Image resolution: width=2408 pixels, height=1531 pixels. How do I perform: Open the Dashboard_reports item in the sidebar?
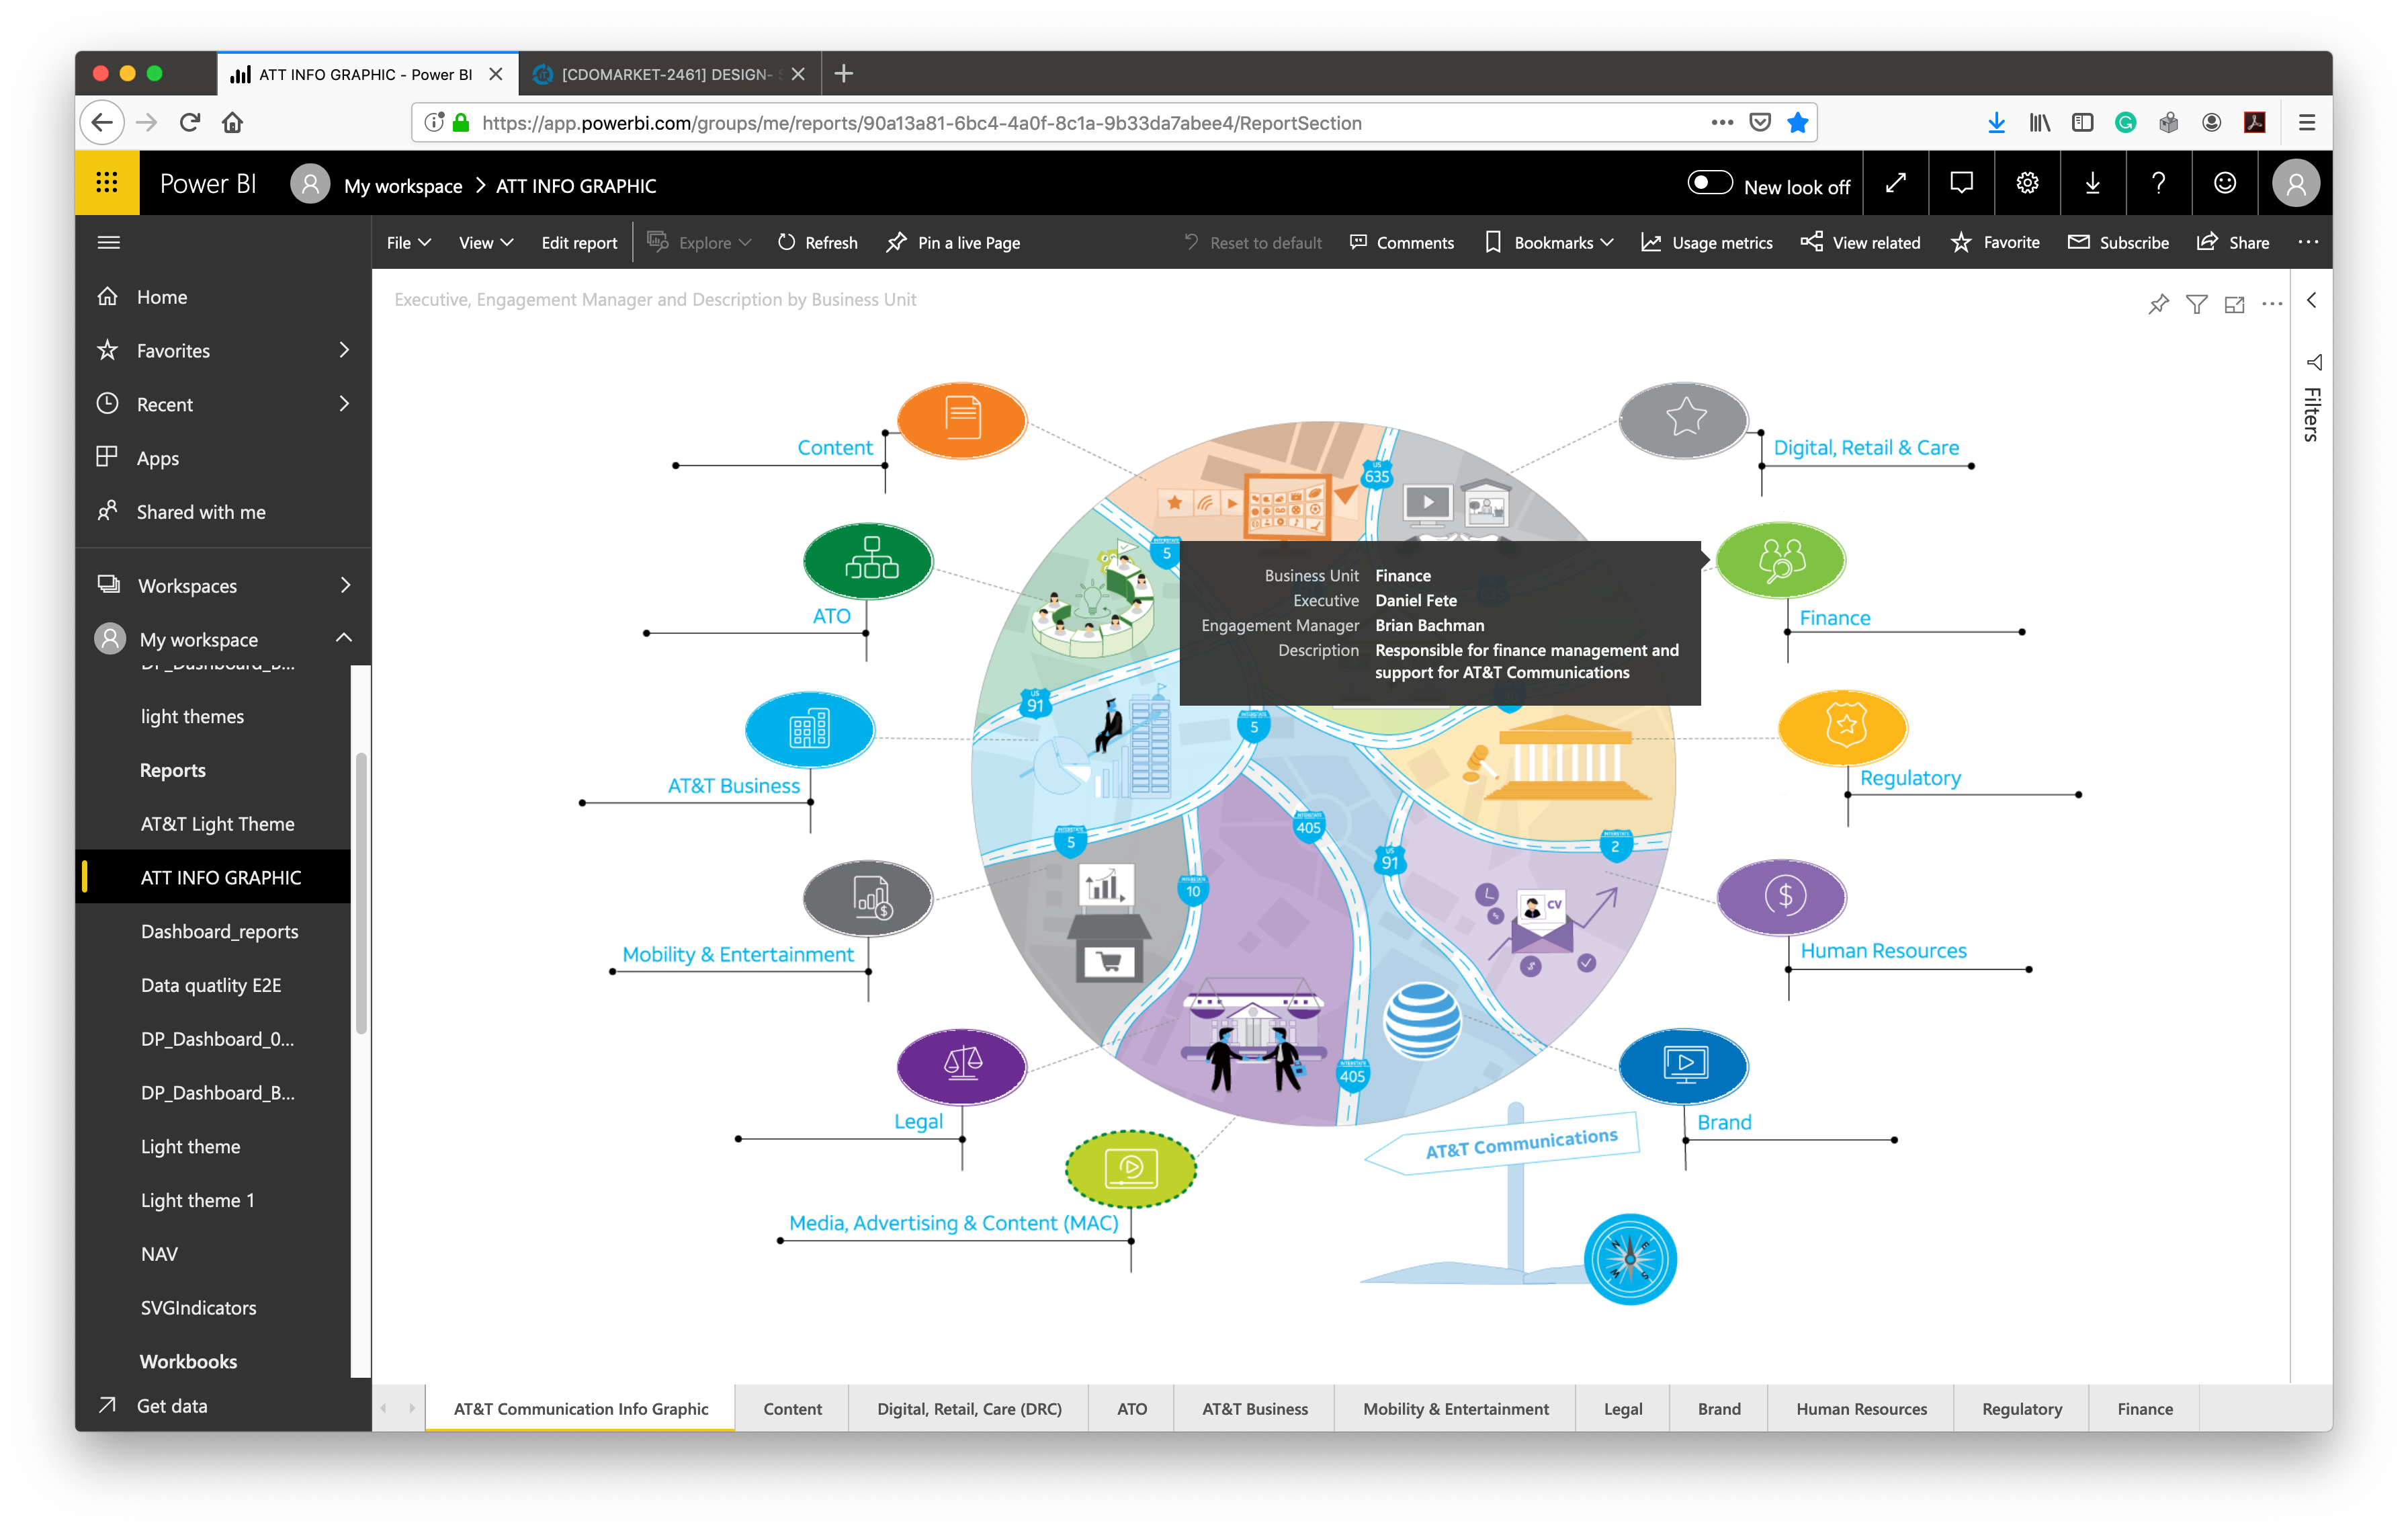[219, 931]
